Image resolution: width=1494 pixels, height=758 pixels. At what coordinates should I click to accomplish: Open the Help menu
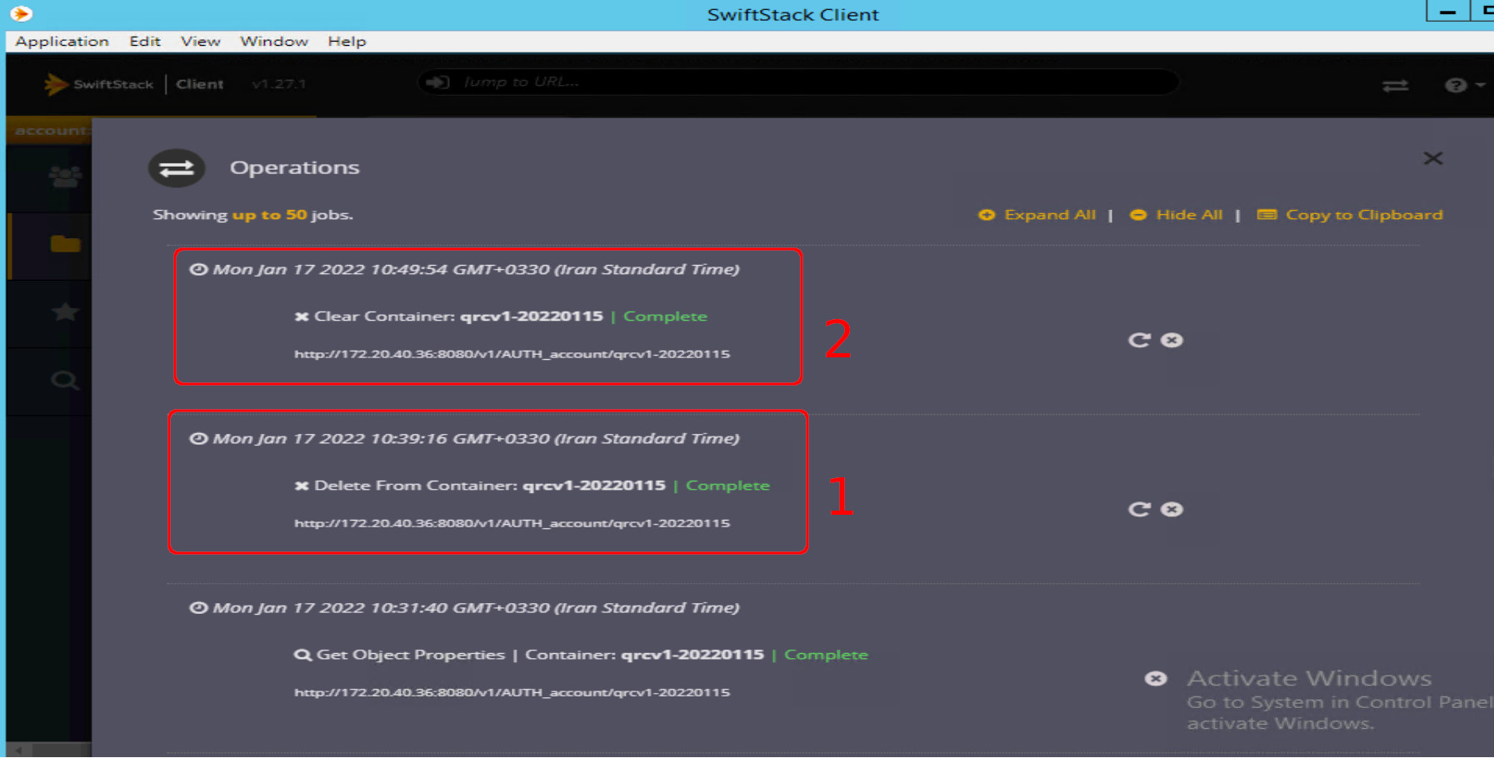point(347,41)
